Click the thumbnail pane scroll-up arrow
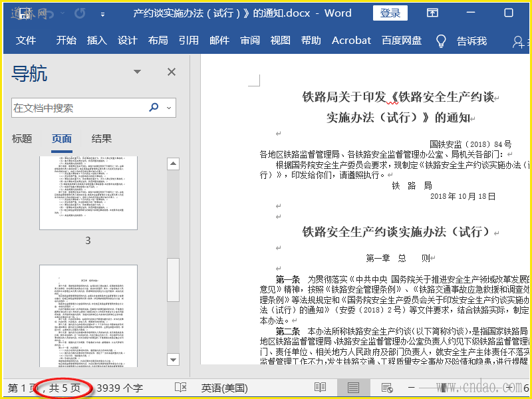 point(173,164)
